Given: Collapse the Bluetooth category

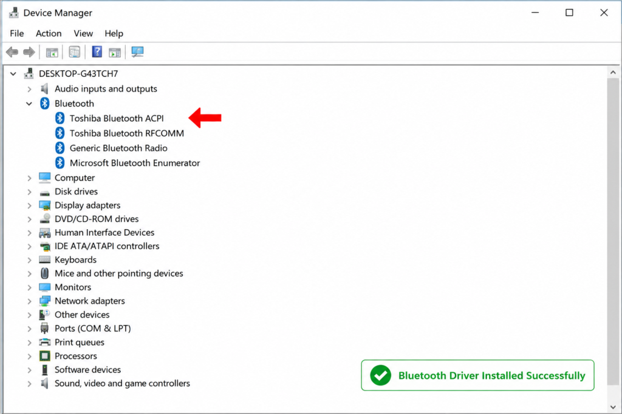Looking at the screenshot, I should (29, 104).
